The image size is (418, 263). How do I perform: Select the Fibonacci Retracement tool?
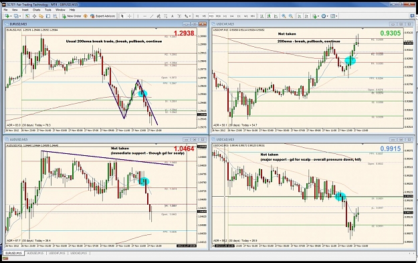(166, 16)
